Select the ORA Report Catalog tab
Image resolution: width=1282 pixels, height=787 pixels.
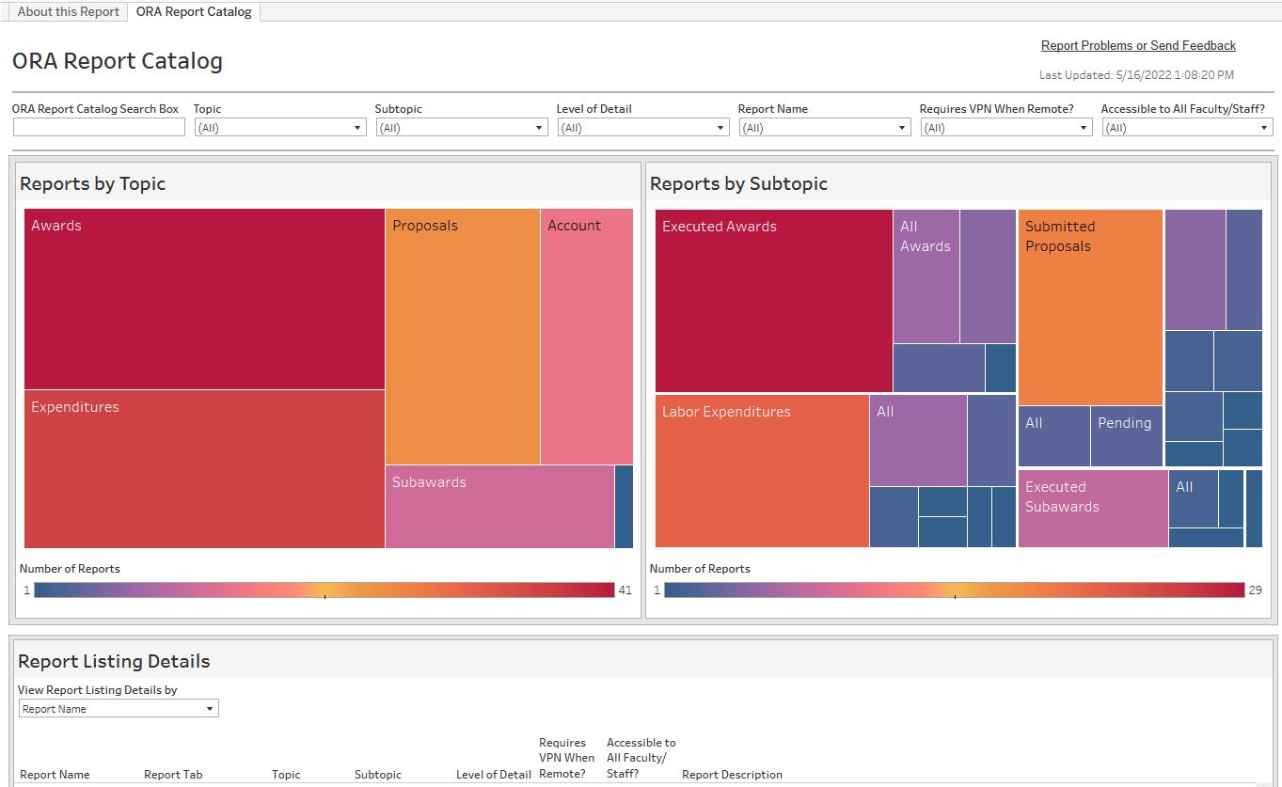(x=194, y=12)
